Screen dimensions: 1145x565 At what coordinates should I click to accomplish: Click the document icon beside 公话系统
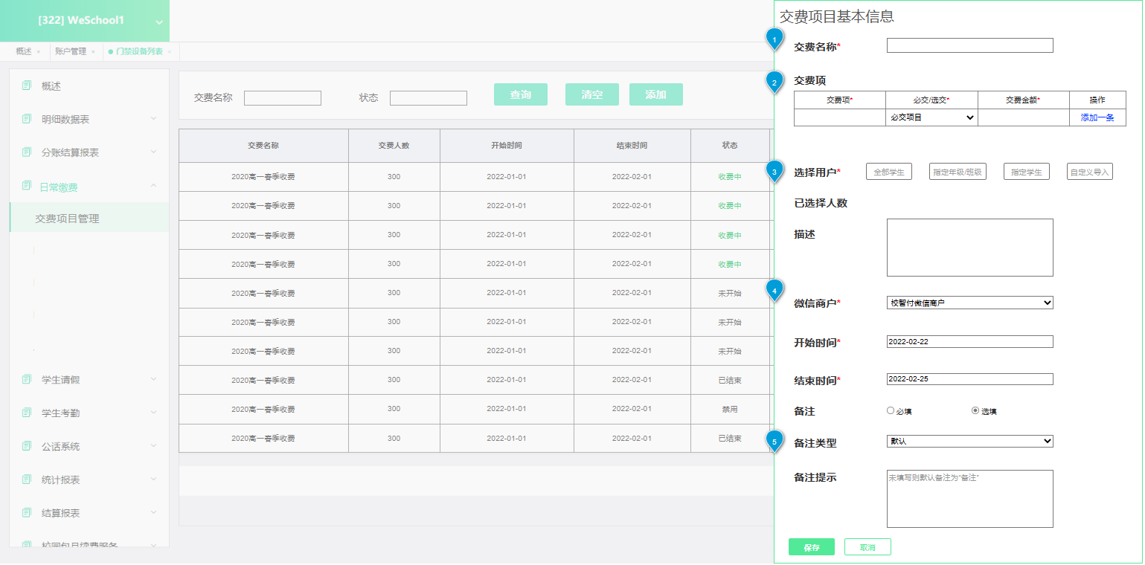coord(27,446)
